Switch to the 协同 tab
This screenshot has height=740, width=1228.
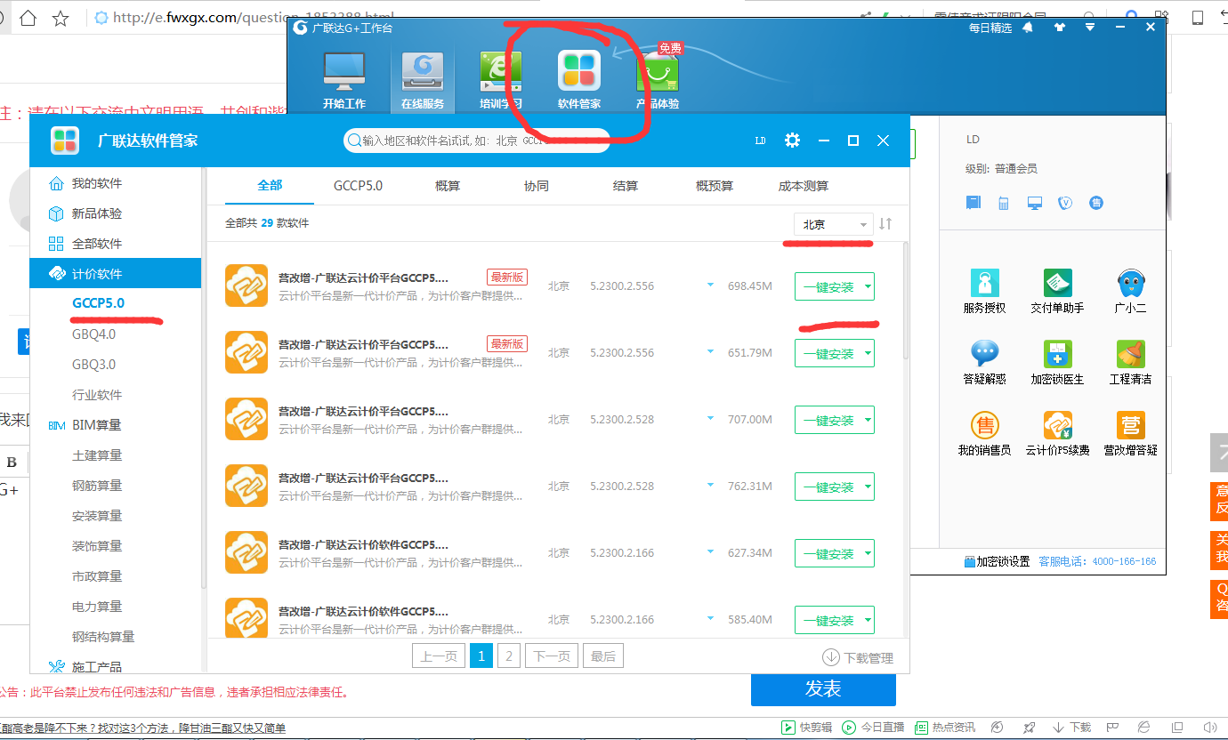pyautogui.click(x=537, y=186)
